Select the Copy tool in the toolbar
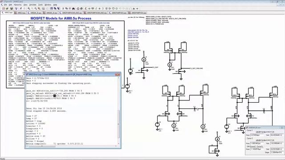Image resolution: width=285 pixels, height=160 pixels. [x=66, y=8]
